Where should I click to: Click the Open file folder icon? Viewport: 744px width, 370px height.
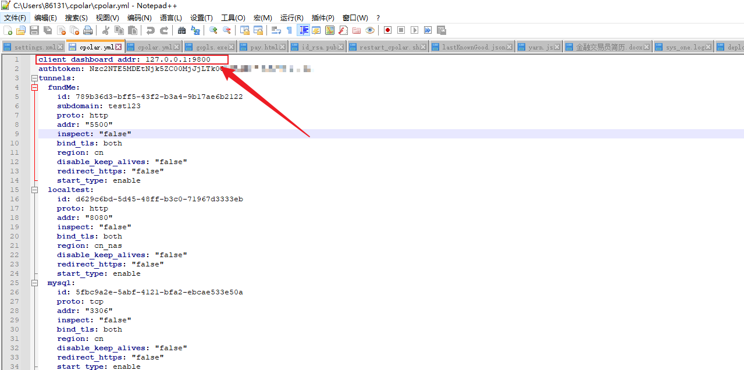click(x=20, y=30)
